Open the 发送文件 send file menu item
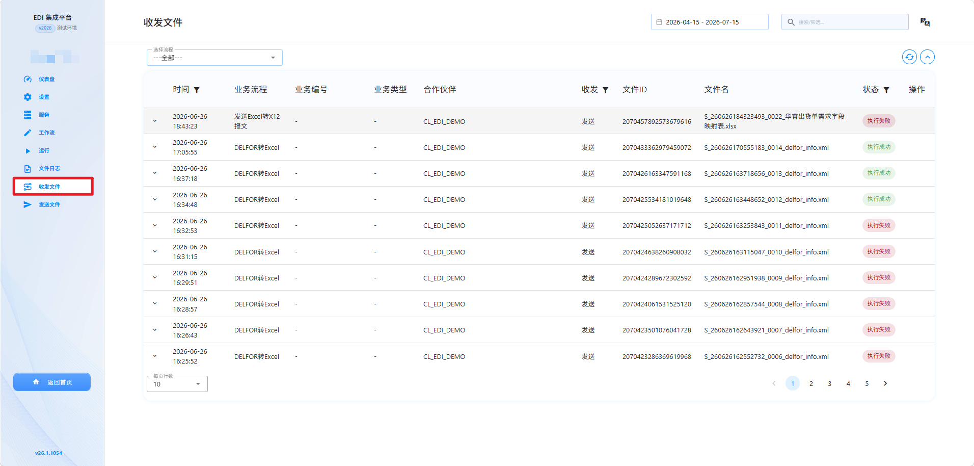This screenshot has width=974, height=466. point(49,204)
